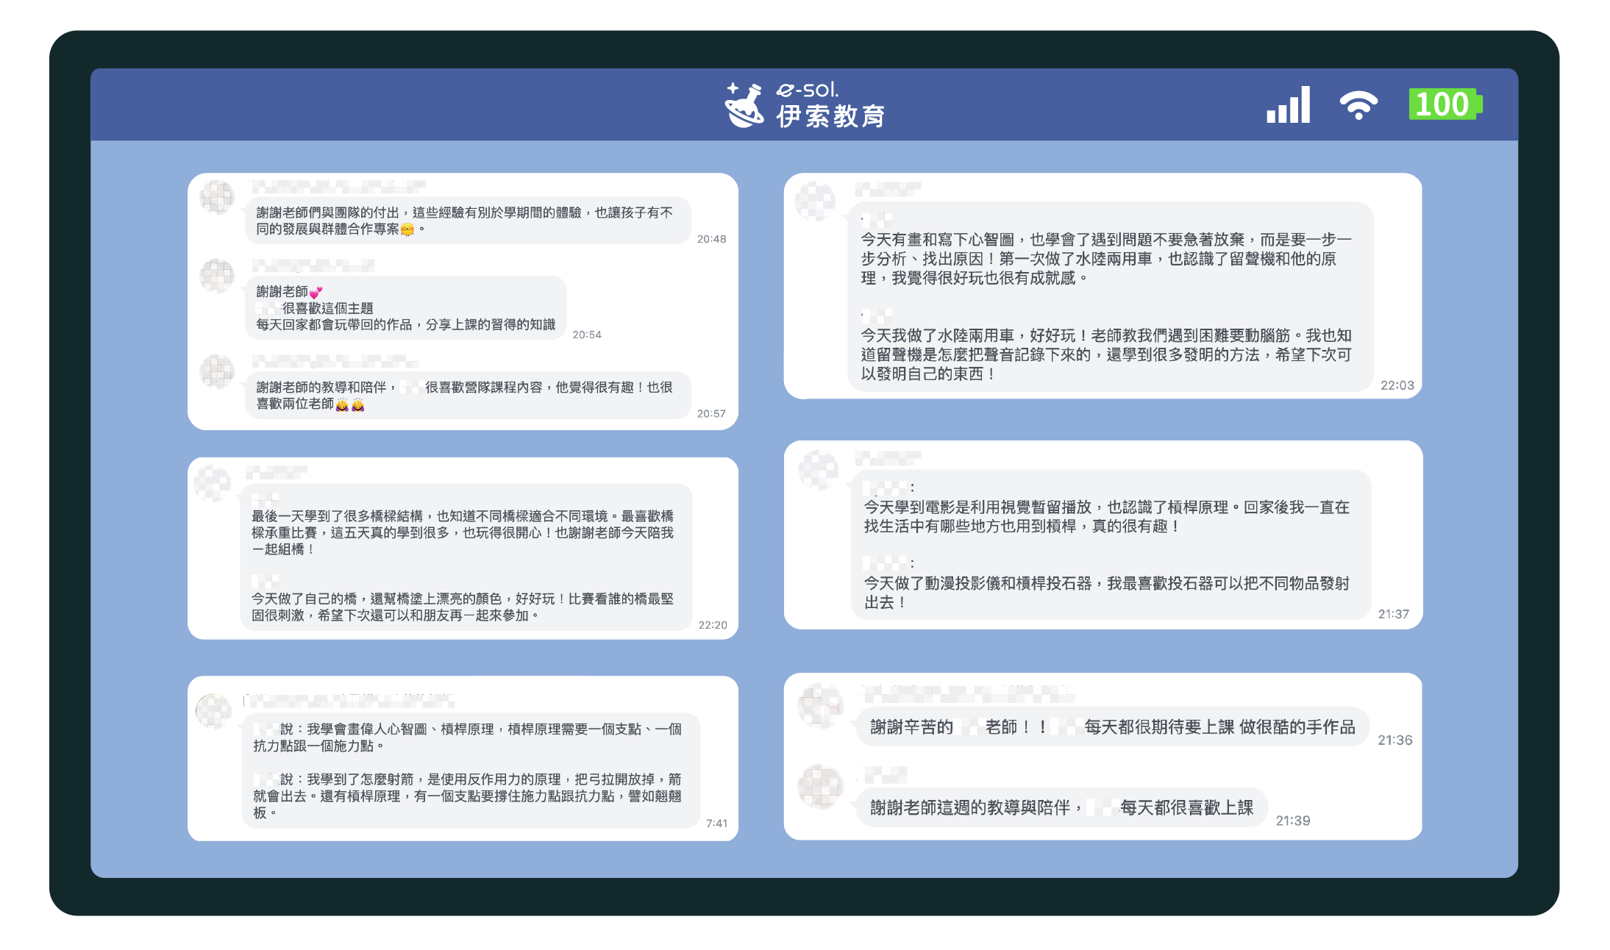The width and height of the screenshot is (1610, 950).
Task: Click the message about 射箭 and 心智圖
Action: pos(471,771)
